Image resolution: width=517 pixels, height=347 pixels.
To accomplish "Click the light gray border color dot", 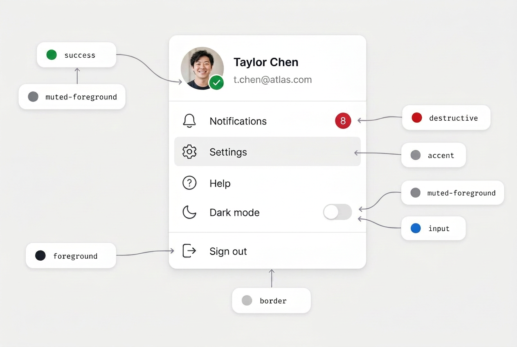I will [247, 300].
